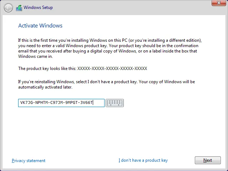
Task: Click the "automatically activated later" text line
Action: point(45,87)
